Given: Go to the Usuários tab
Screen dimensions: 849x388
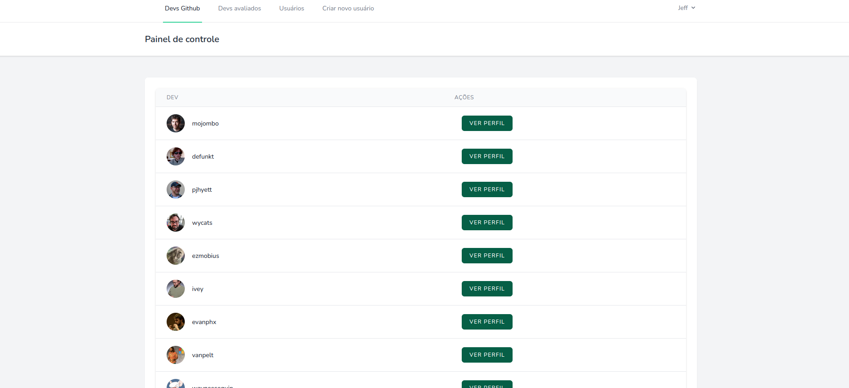Looking at the screenshot, I should [291, 8].
